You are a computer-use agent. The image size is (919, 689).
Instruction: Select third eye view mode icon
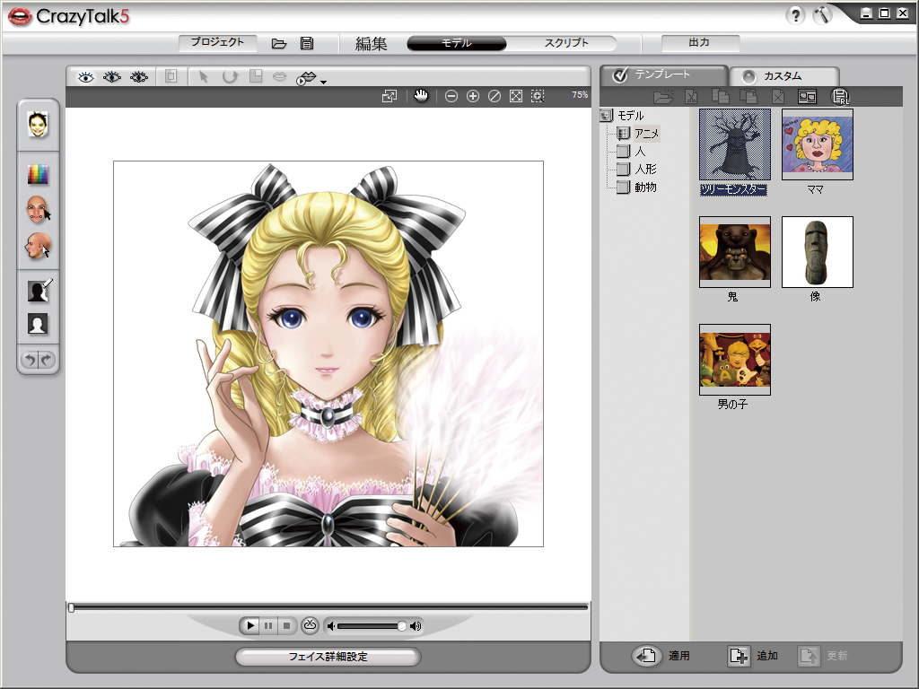[x=139, y=77]
